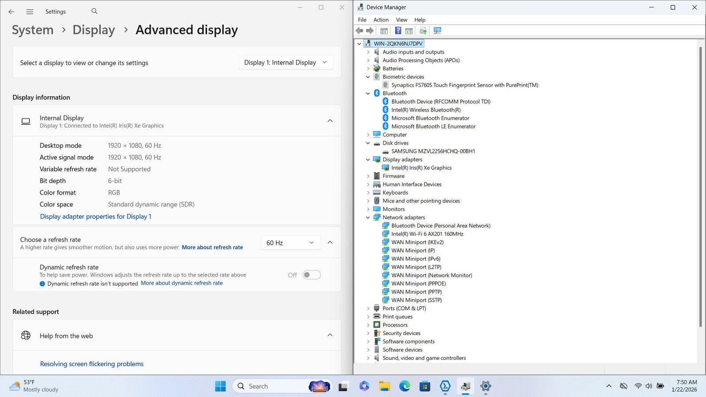This screenshot has height=397, width=706.
Task: Select Intel(R) Iris(R) Xe Graphics device
Action: pyautogui.click(x=421, y=168)
